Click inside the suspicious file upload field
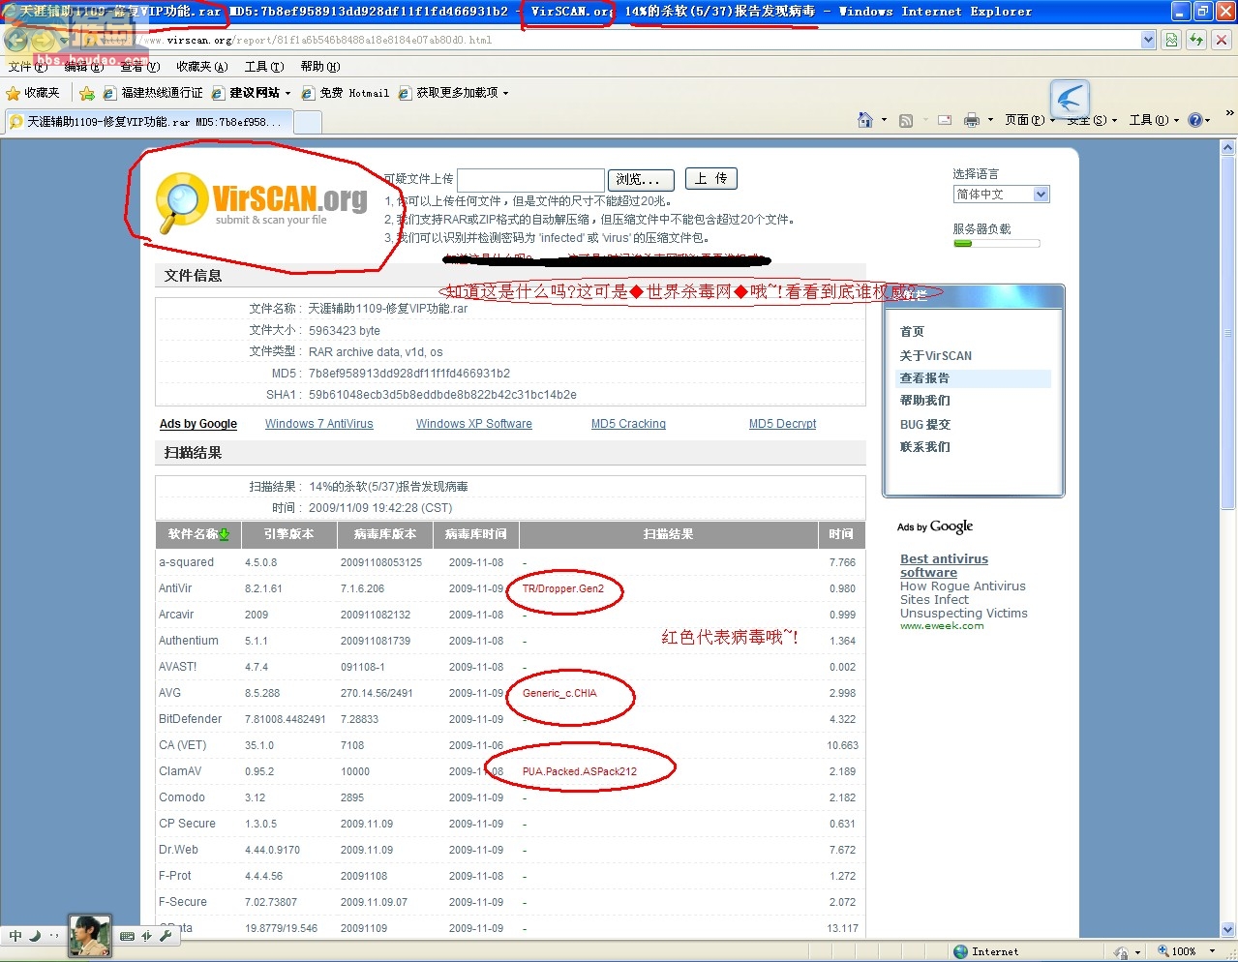 (530, 179)
